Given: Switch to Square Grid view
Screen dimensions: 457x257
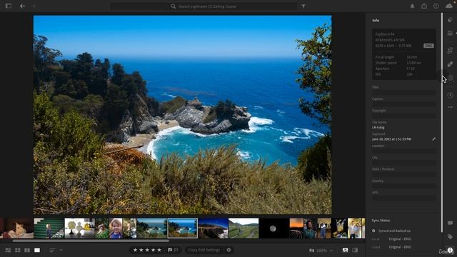Looking at the screenshot, I should [x=18, y=250].
